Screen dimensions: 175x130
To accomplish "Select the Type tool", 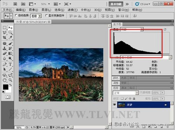I will 10,64.
